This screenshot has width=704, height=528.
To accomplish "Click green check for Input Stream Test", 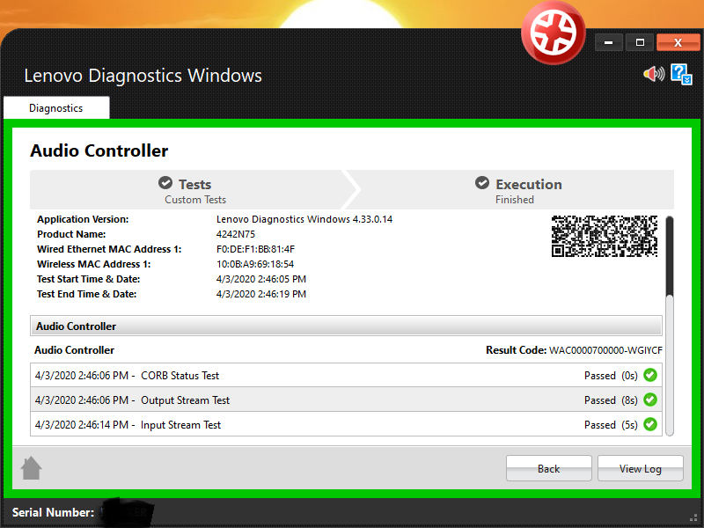I will coord(650,424).
